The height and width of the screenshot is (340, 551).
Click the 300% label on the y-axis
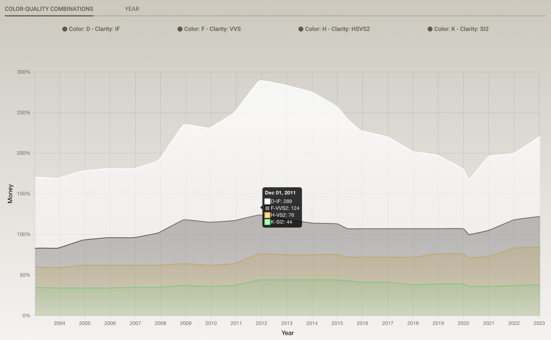tap(23, 72)
